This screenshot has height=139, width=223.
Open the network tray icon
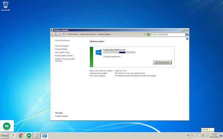pyautogui.click(x=203, y=136)
